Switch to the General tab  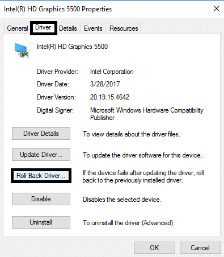18,28
